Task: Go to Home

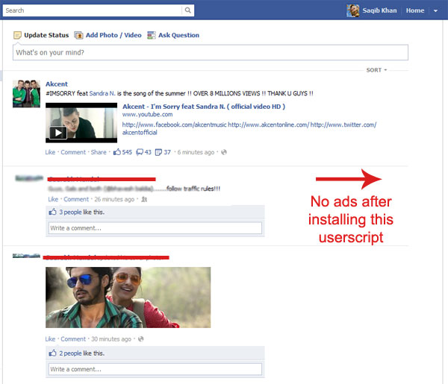Action: (415, 10)
